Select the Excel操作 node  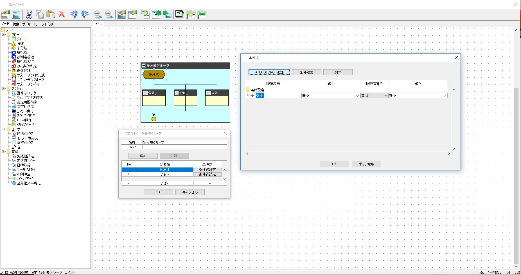[24, 120]
